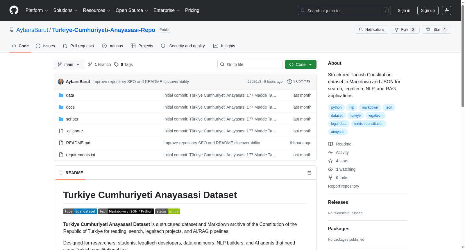
Task: Click the repository icon before AybarsBarut
Action: (12, 30)
